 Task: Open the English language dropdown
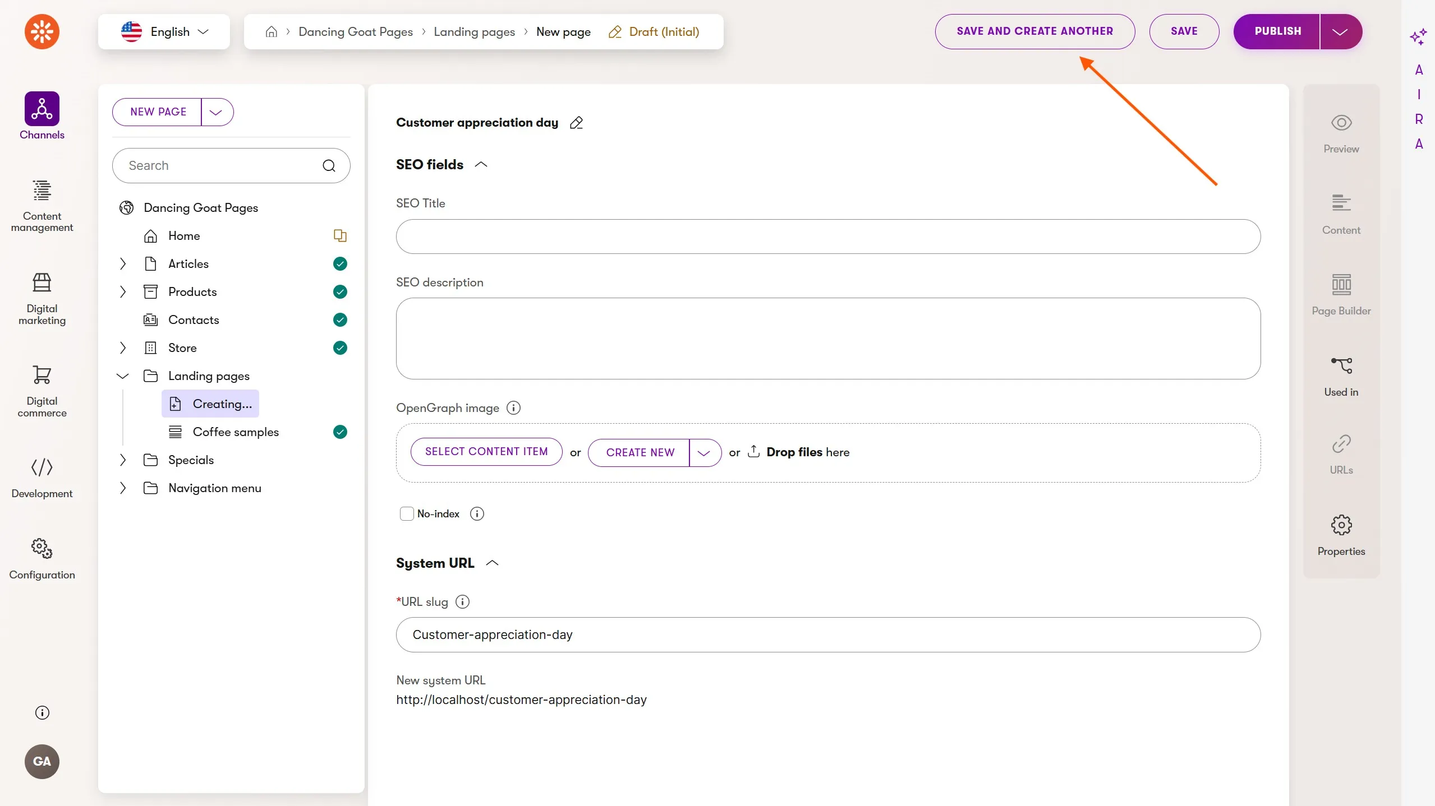point(164,32)
